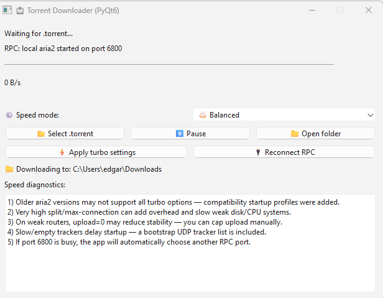Click the download progress bar

click(169, 64)
